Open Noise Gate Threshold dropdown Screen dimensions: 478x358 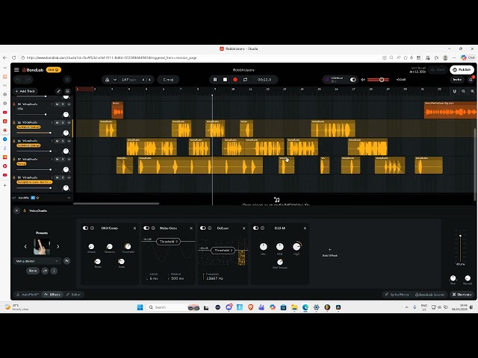(168, 242)
